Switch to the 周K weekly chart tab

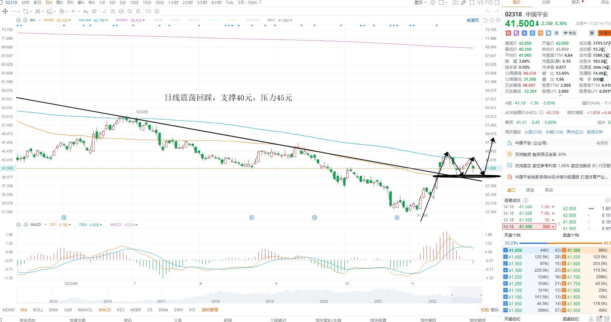(59, 3)
